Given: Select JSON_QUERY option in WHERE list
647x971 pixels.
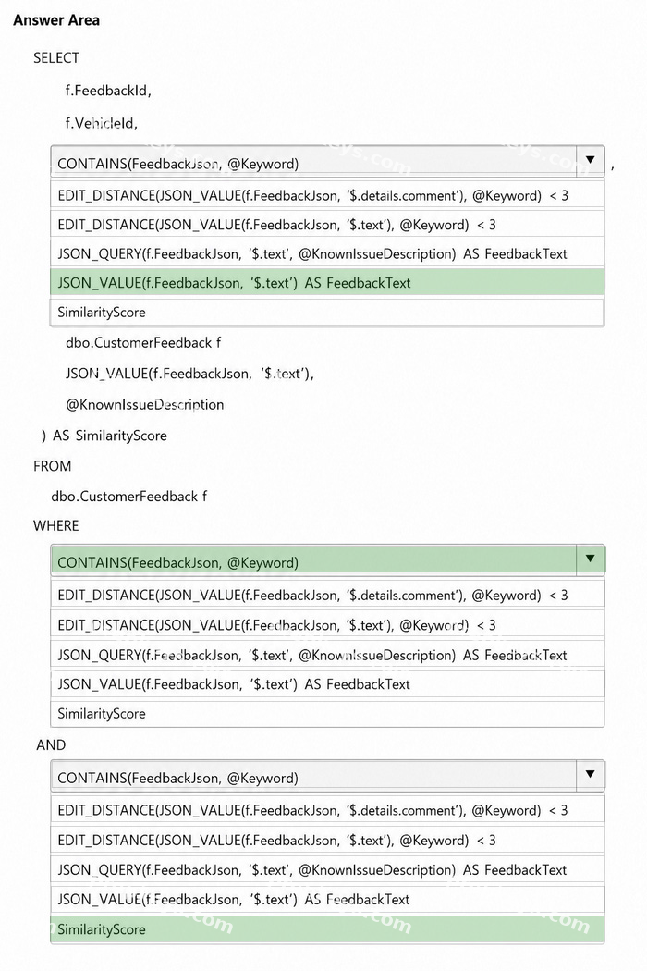Looking at the screenshot, I should point(327,655).
